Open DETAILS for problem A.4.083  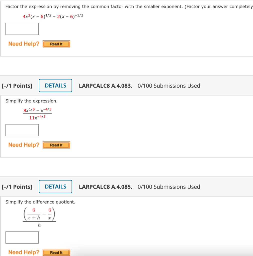[55, 85]
